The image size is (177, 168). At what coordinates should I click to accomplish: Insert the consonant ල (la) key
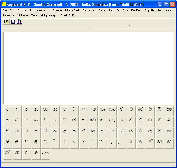150,133
